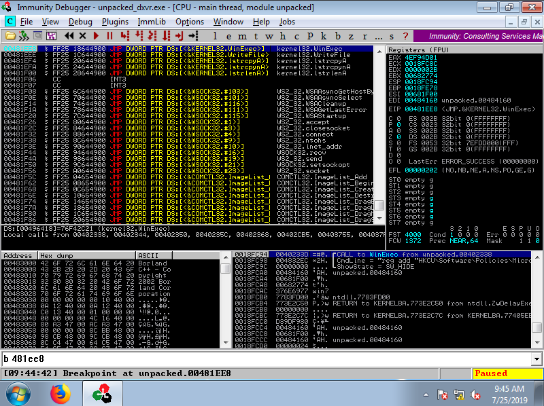Image resolution: width=544 pixels, height=406 pixels.
Task: Click the ASCII column header
Action: [x=154, y=256]
